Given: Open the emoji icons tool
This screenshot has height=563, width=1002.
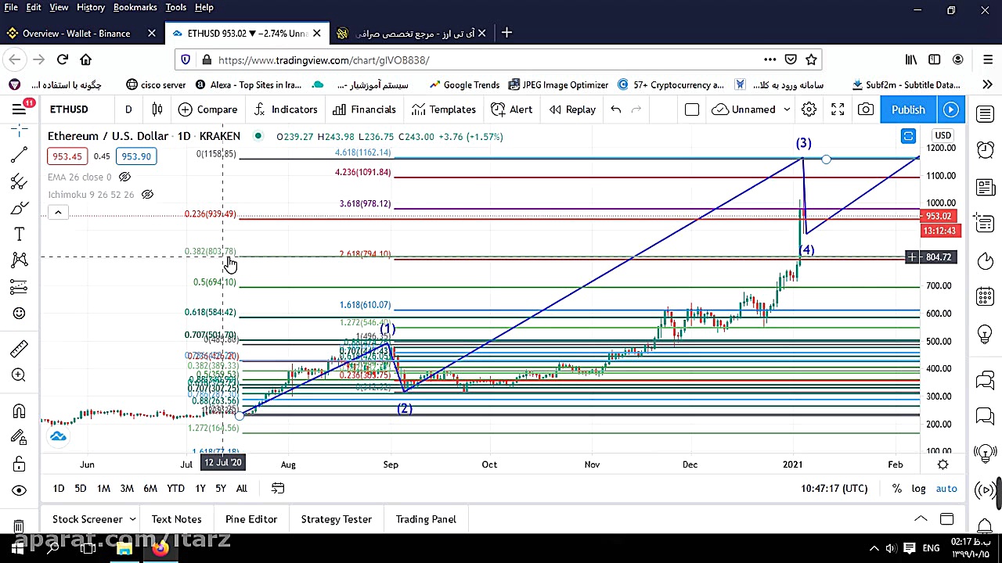Looking at the screenshot, I should pyautogui.click(x=20, y=314).
